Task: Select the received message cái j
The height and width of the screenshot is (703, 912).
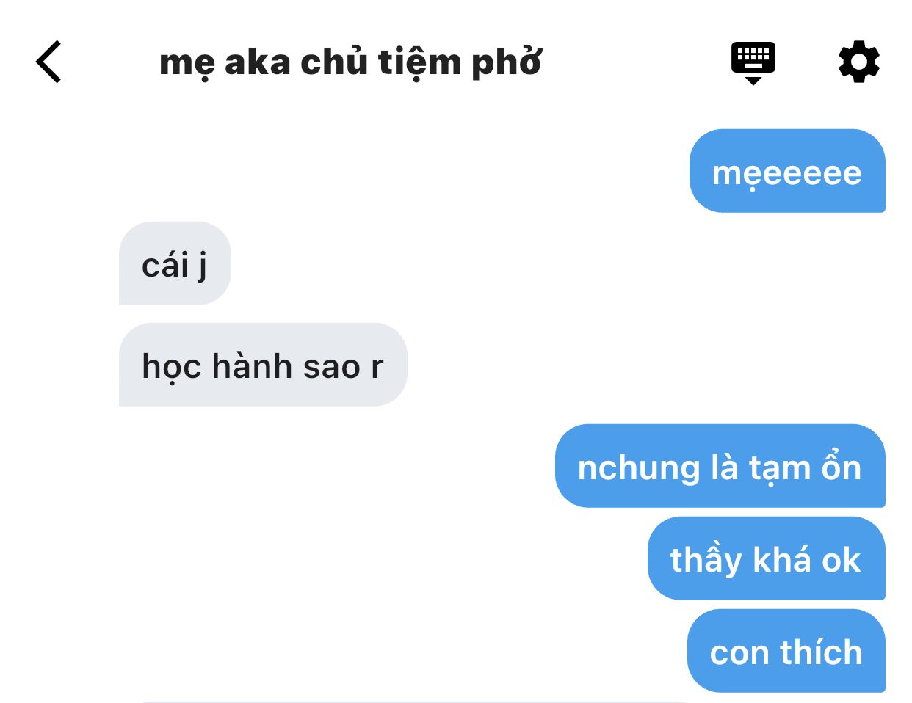Action: pos(175,263)
